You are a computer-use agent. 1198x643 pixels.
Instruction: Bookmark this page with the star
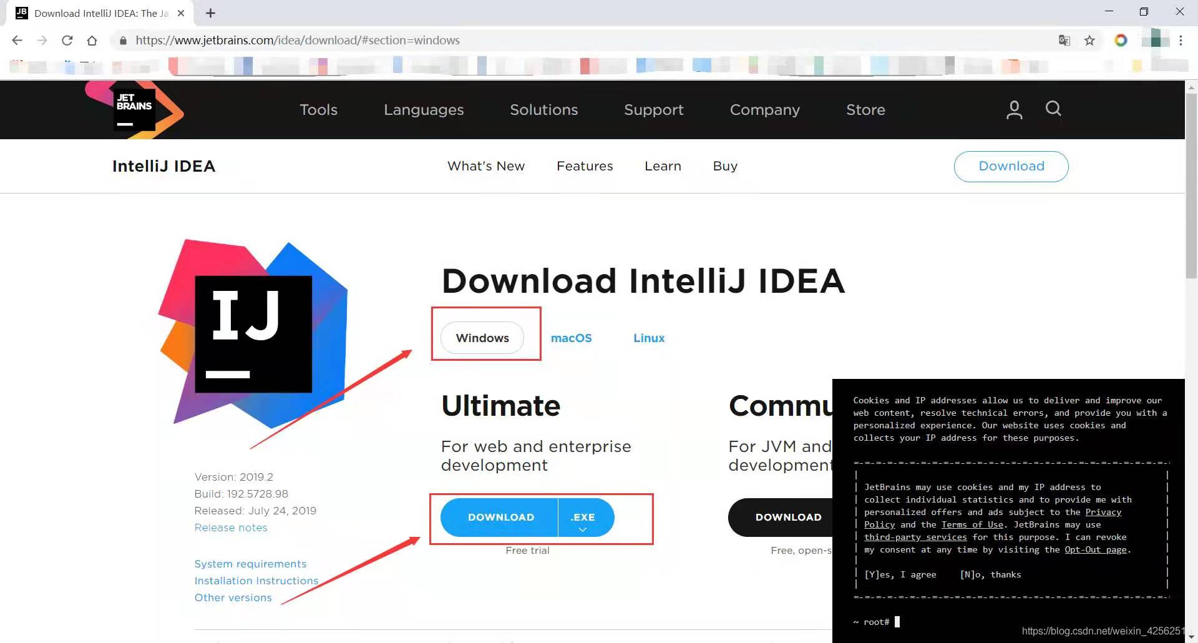(1089, 41)
